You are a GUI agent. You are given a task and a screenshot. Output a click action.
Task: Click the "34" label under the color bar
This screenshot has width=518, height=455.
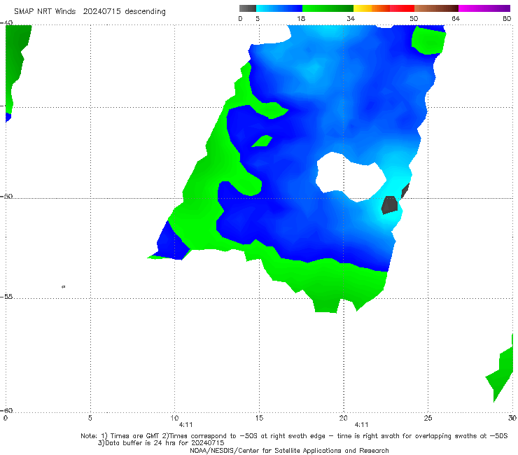[x=351, y=18]
